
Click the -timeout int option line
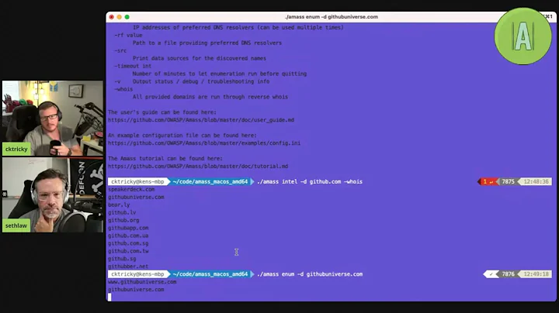pyautogui.click(x=133, y=66)
